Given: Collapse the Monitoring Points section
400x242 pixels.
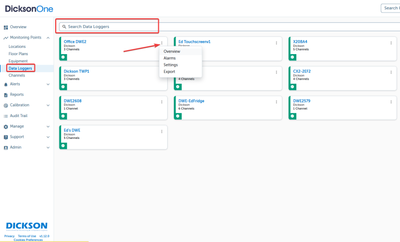Looking at the screenshot, I should (48, 38).
